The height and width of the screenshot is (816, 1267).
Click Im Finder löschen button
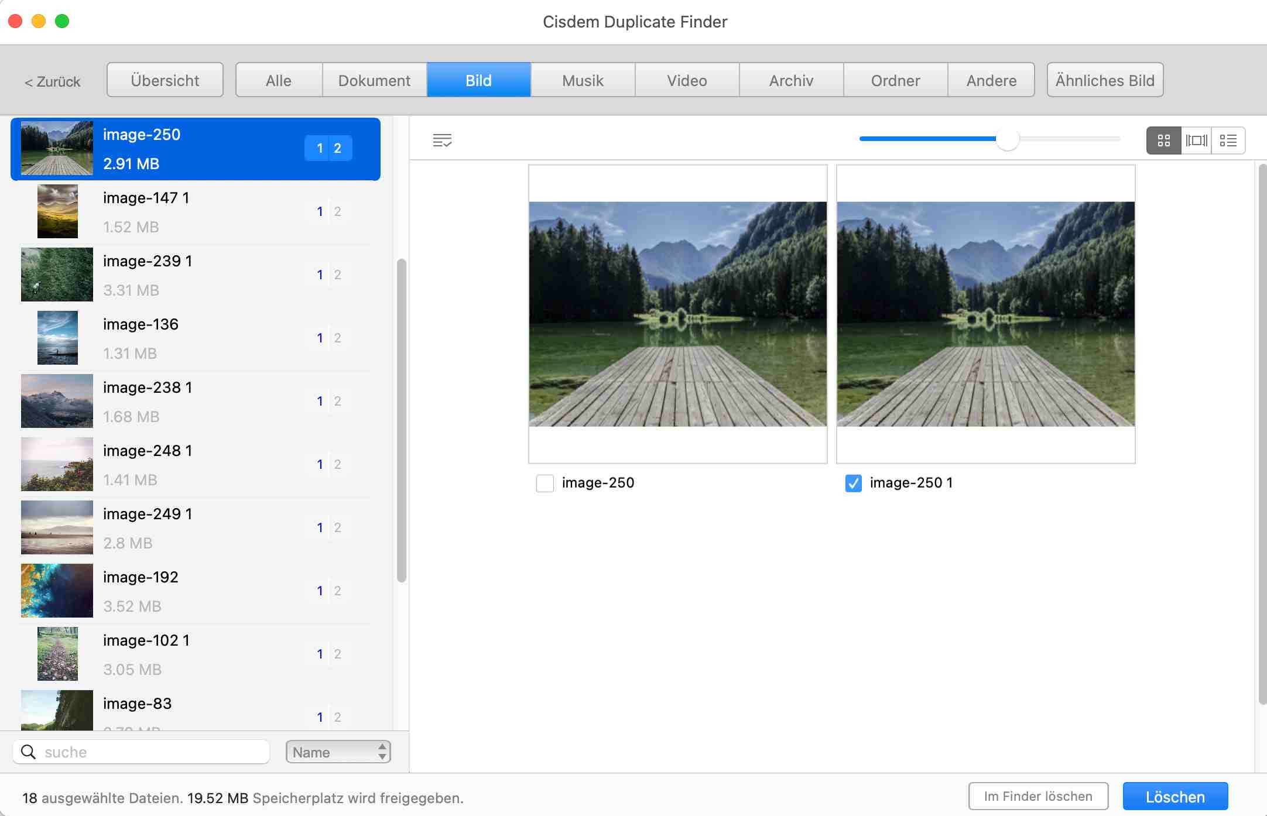pos(1037,796)
